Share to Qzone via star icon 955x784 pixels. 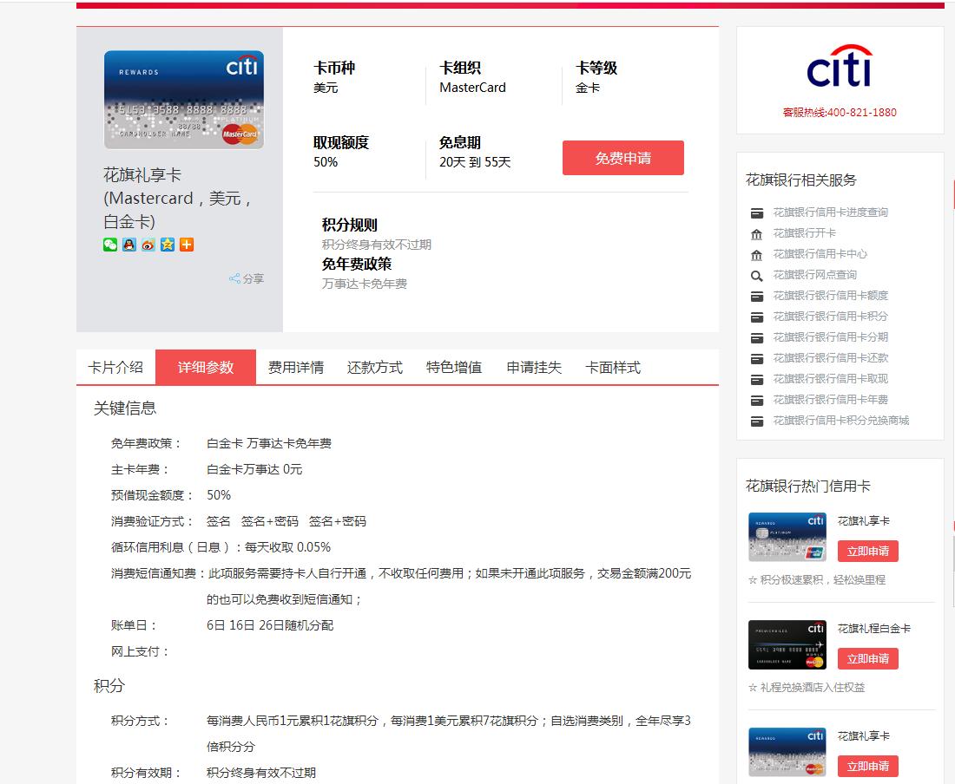pos(167,245)
